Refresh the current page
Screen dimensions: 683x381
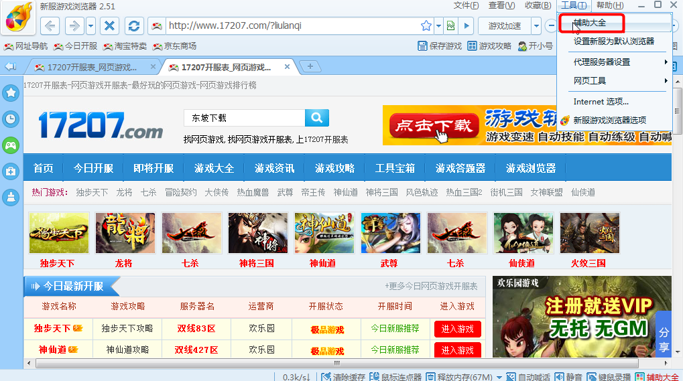[x=134, y=26]
